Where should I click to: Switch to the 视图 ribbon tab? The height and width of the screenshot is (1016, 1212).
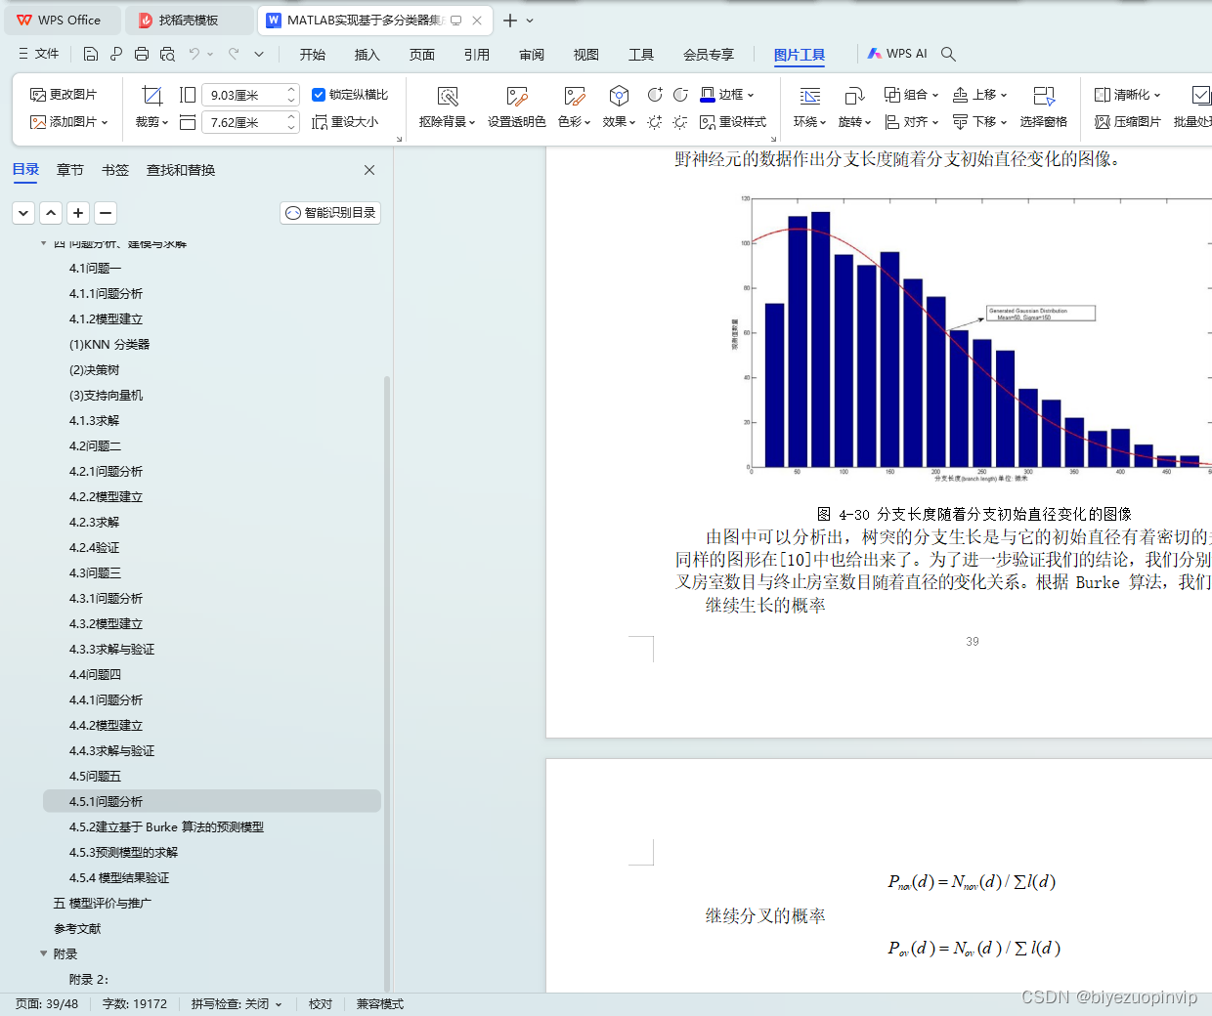[x=586, y=55]
